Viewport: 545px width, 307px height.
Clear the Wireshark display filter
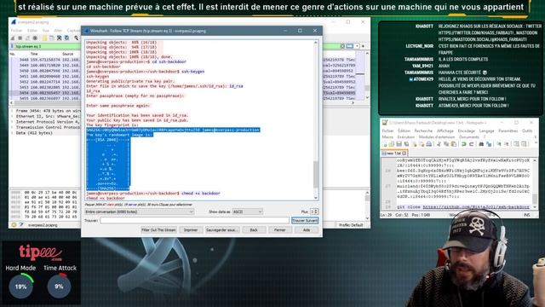click(x=342, y=46)
